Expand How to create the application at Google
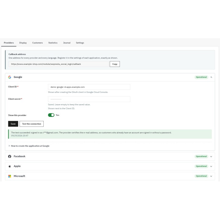The image size is (220, 220). 29,146
